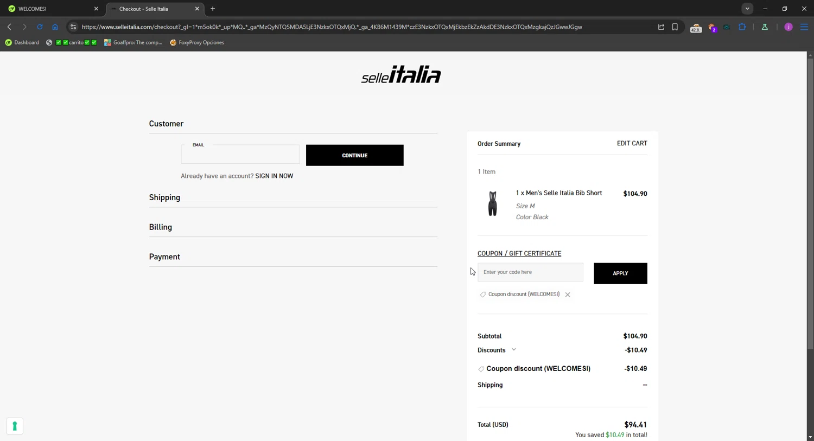The width and height of the screenshot is (814, 441).
Task: Open the flask labs icon
Action: pos(765,27)
